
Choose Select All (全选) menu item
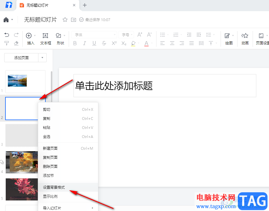tap(68, 136)
